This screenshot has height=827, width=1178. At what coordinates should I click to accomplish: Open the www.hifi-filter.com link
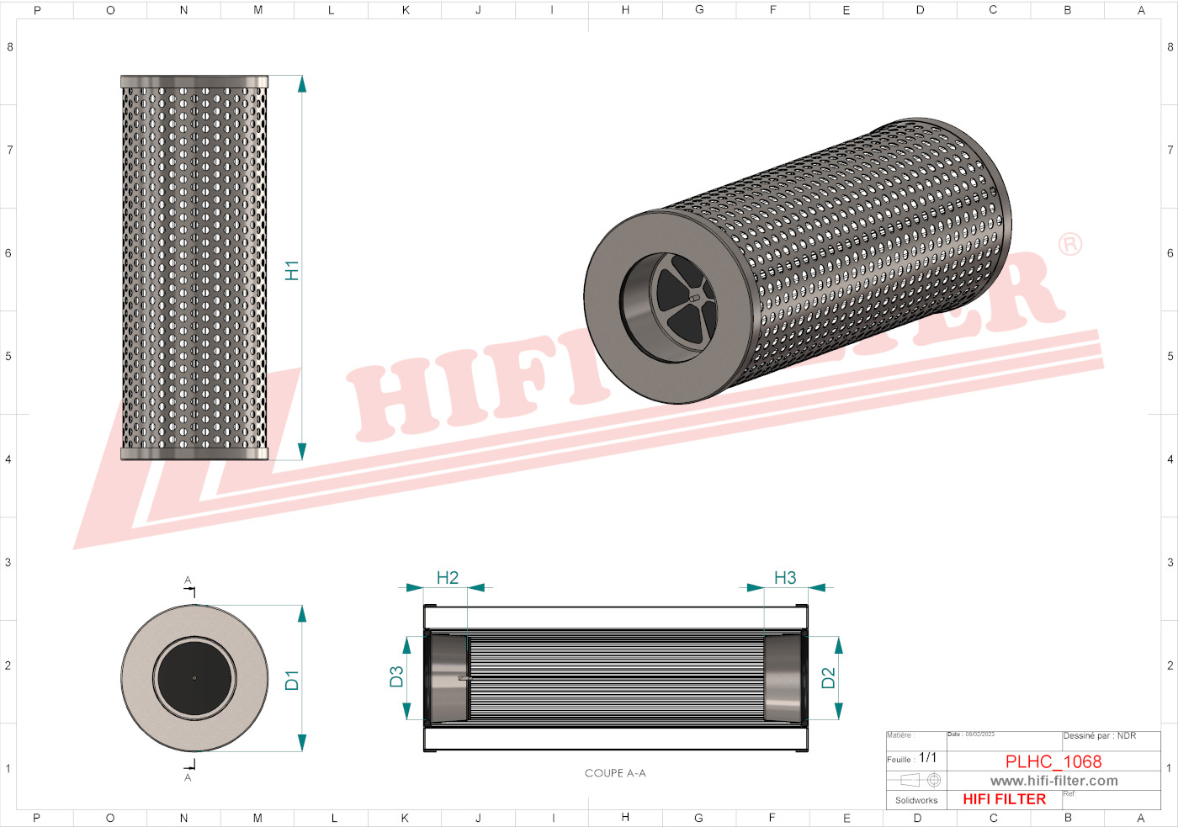(x=1053, y=781)
